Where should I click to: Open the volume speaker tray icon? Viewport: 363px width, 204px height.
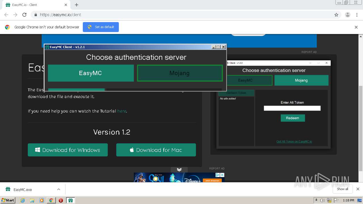pos(322,200)
